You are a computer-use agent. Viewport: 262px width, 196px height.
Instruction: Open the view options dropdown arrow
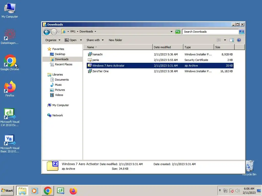point(225,40)
